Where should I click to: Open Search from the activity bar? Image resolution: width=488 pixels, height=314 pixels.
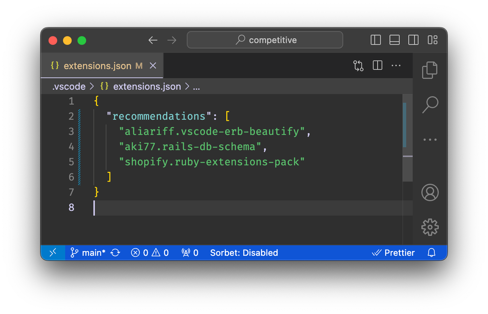click(x=430, y=105)
